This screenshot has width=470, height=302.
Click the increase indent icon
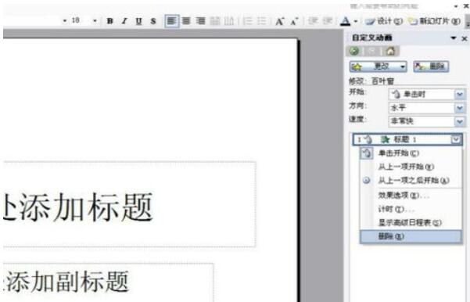pyautogui.click(x=328, y=21)
